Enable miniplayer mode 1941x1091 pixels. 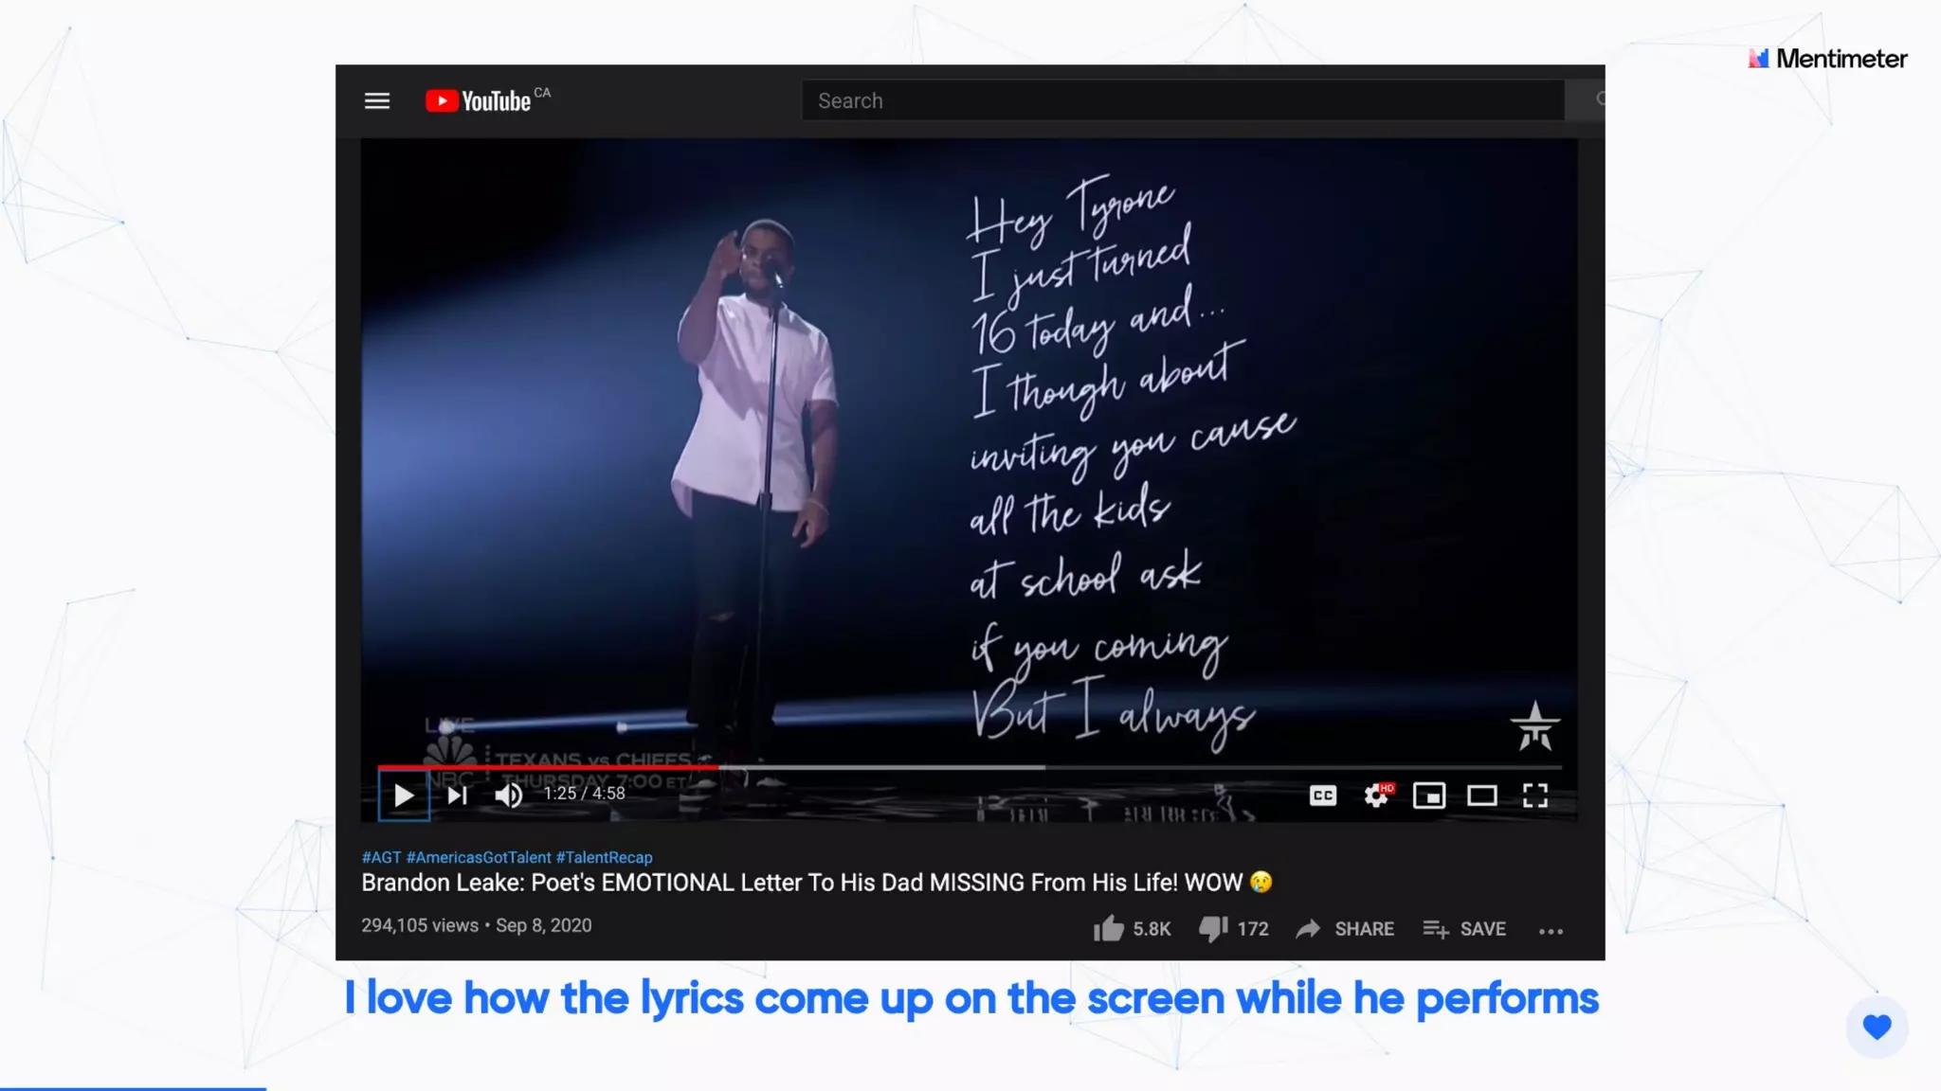[1428, 796]
